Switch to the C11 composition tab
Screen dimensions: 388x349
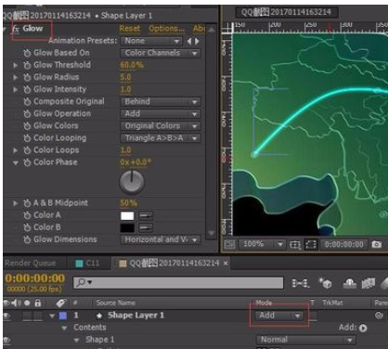[x=87, y=264]
